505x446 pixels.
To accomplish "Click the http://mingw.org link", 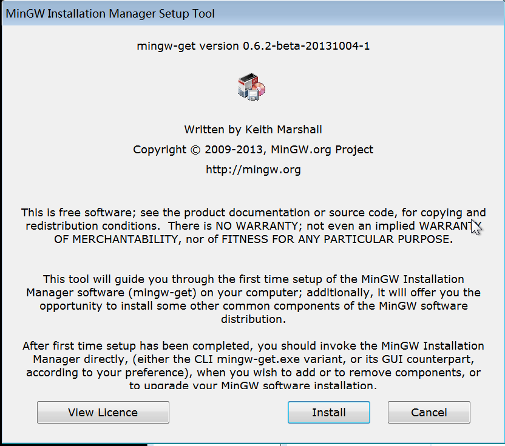I will (x=252, y=169).
